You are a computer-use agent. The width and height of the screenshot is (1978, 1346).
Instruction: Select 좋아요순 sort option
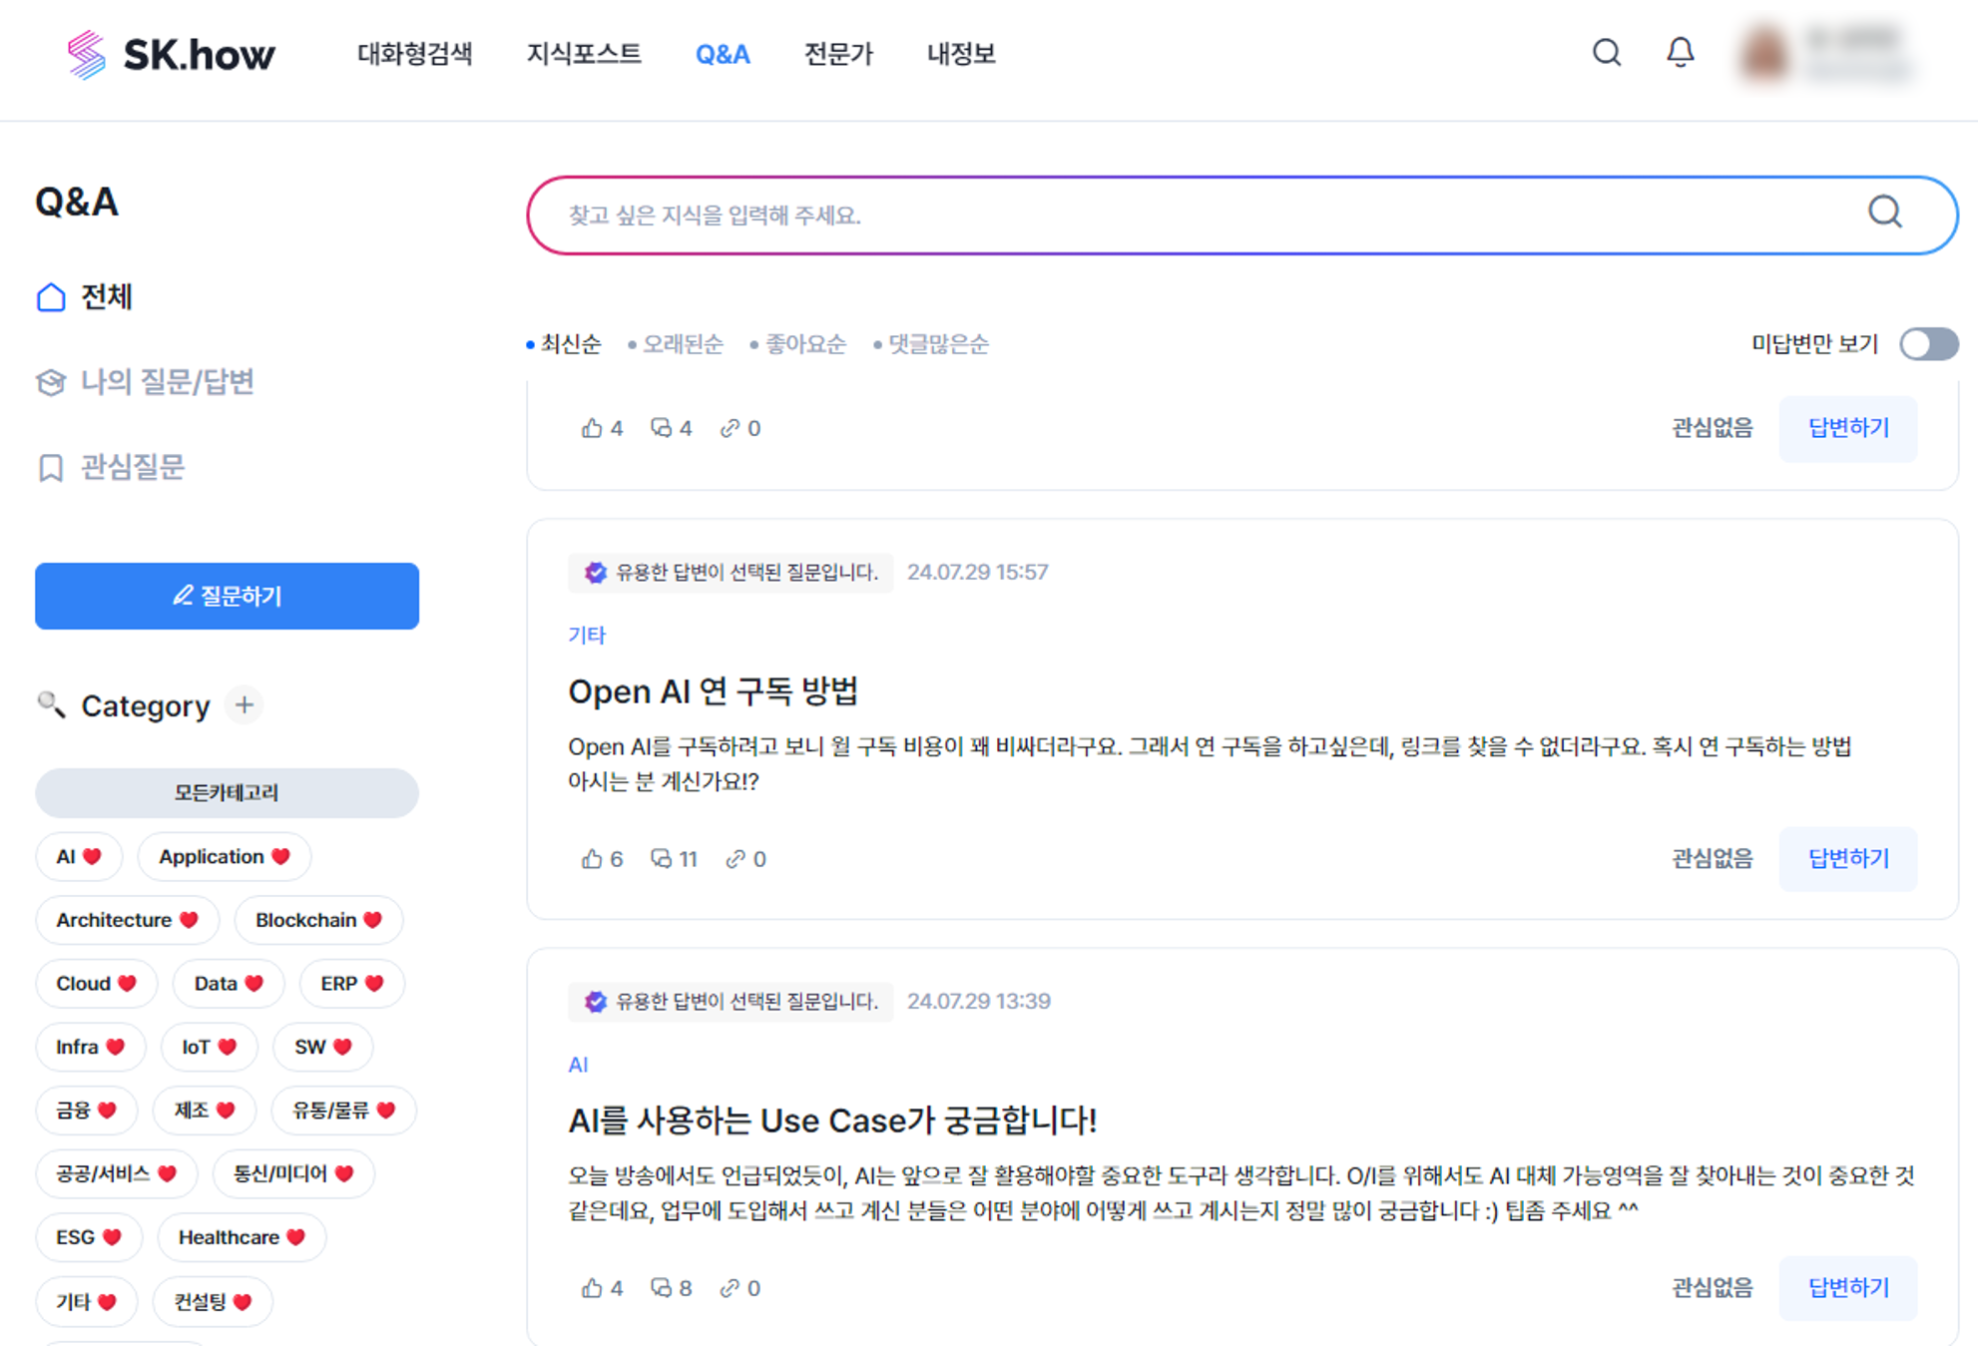[804, 344]
